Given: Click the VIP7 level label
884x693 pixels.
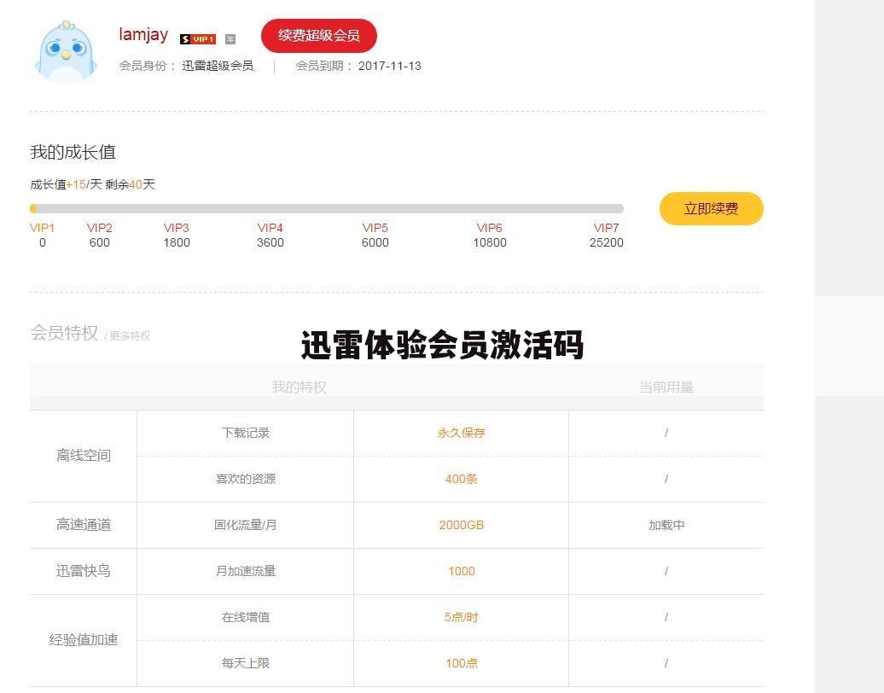Looking at the screenshot, I should pos(606,228).
